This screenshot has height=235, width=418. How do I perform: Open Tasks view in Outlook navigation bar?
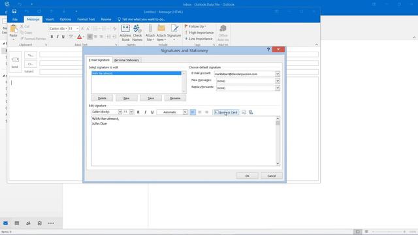pos(39,223)
